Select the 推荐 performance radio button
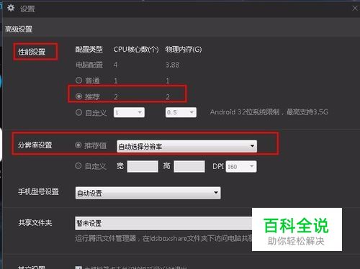The image size is (360, 269). pos(78,96)
